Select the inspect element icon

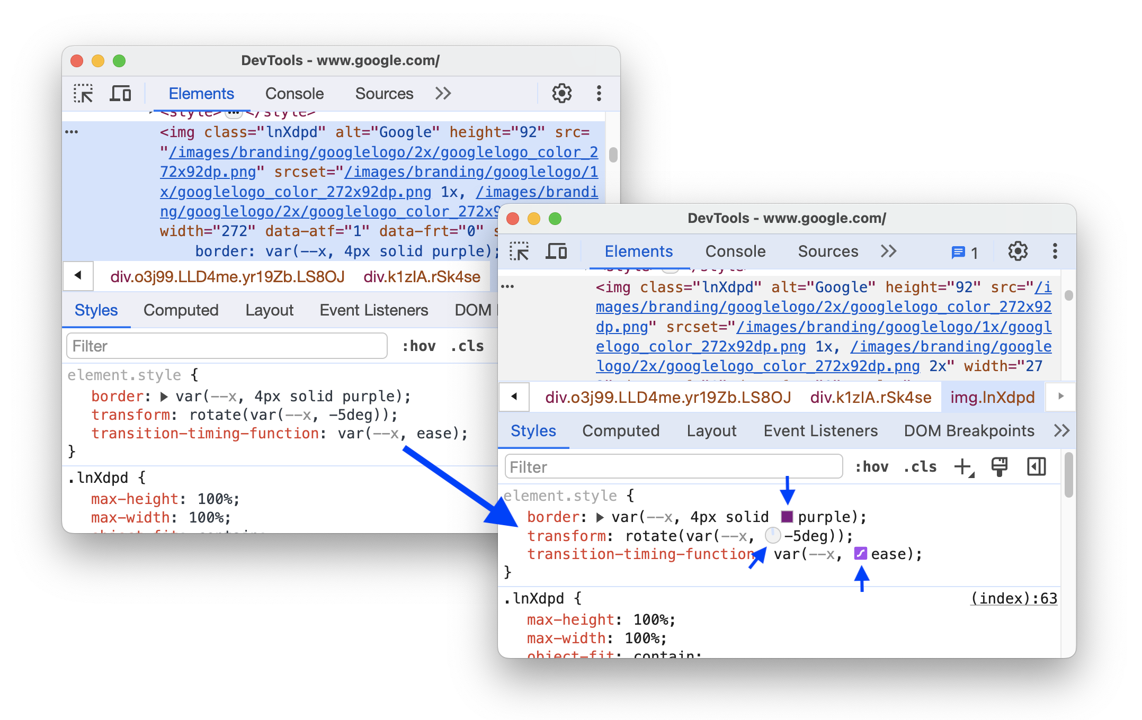[x=83, y=93]
